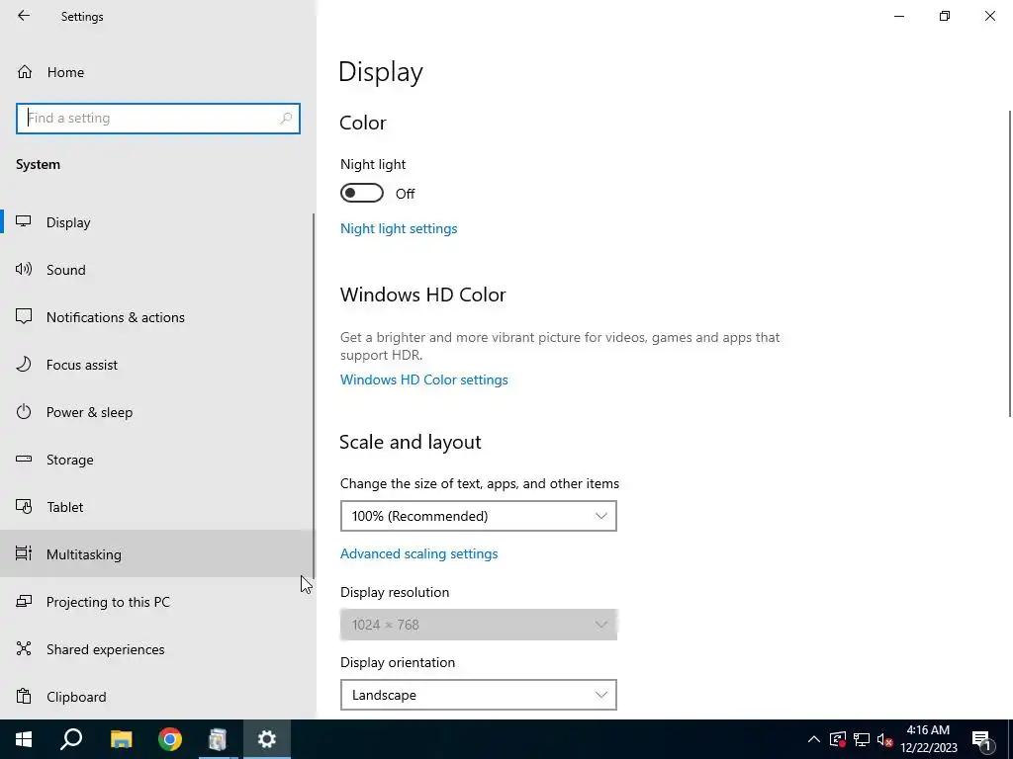Open the Windows Start menu
1013x759 pixels.
tap(24, 739)
